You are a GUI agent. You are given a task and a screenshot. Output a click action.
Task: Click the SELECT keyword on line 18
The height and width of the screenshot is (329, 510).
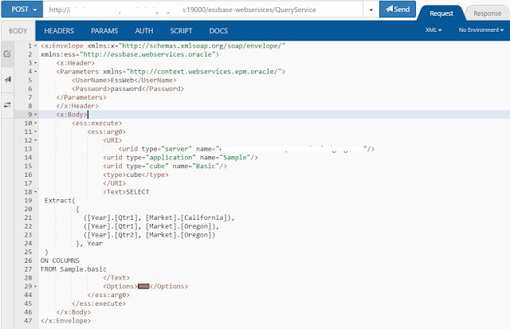point(138,192)
